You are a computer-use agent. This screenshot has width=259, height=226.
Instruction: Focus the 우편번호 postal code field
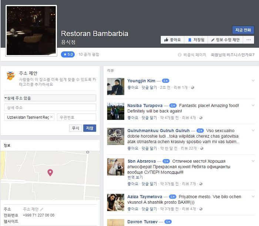[77, 117]
